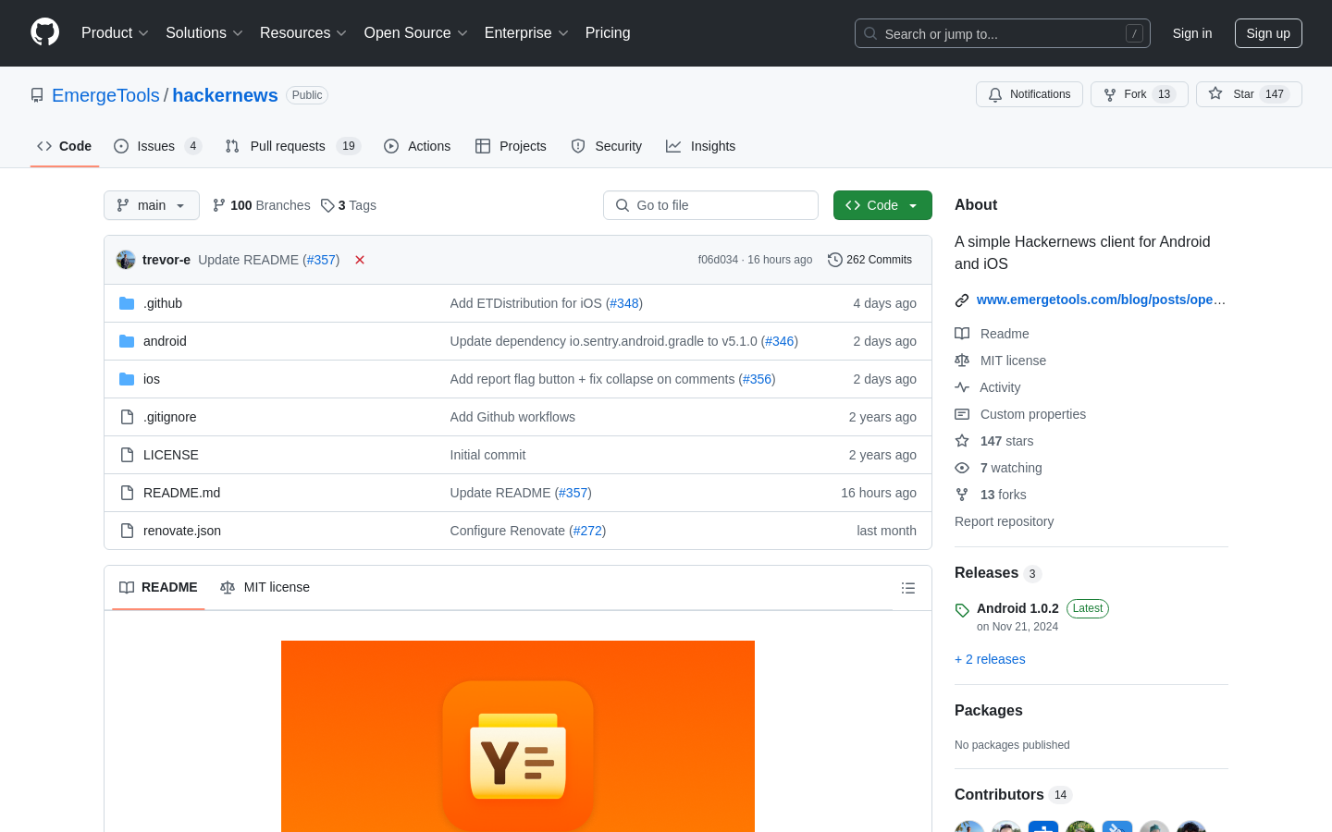Click the + 2 releases link
1332x832 pixels.
click(990, 659)
